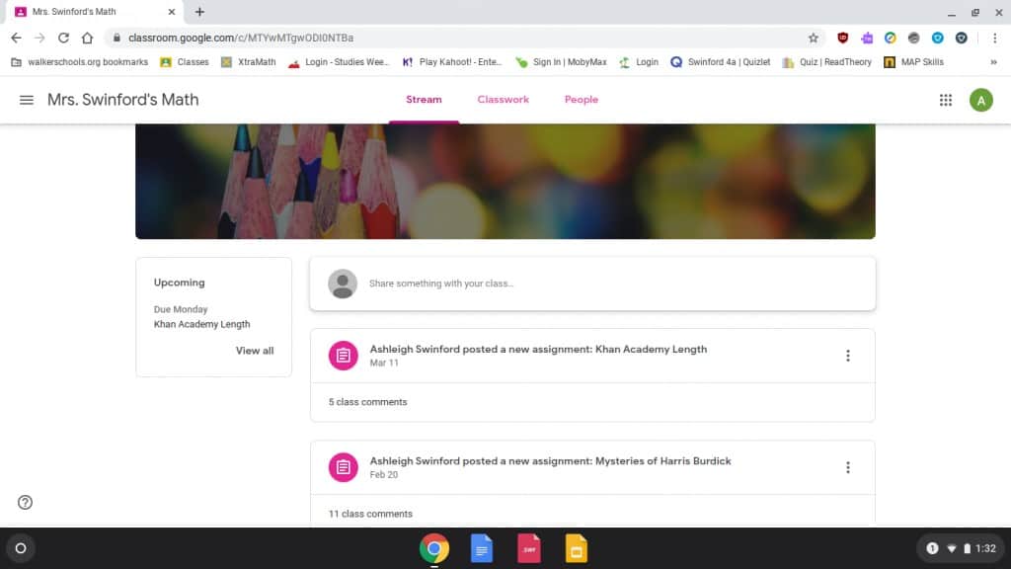Bookmark this page with the star icon
This screenshot has height=569, width=1011.
pyautogui.click(x=814, y=38)
